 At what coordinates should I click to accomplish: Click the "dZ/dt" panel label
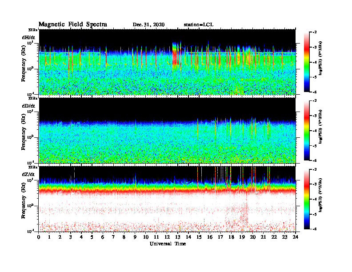click(x=28, y=174)
